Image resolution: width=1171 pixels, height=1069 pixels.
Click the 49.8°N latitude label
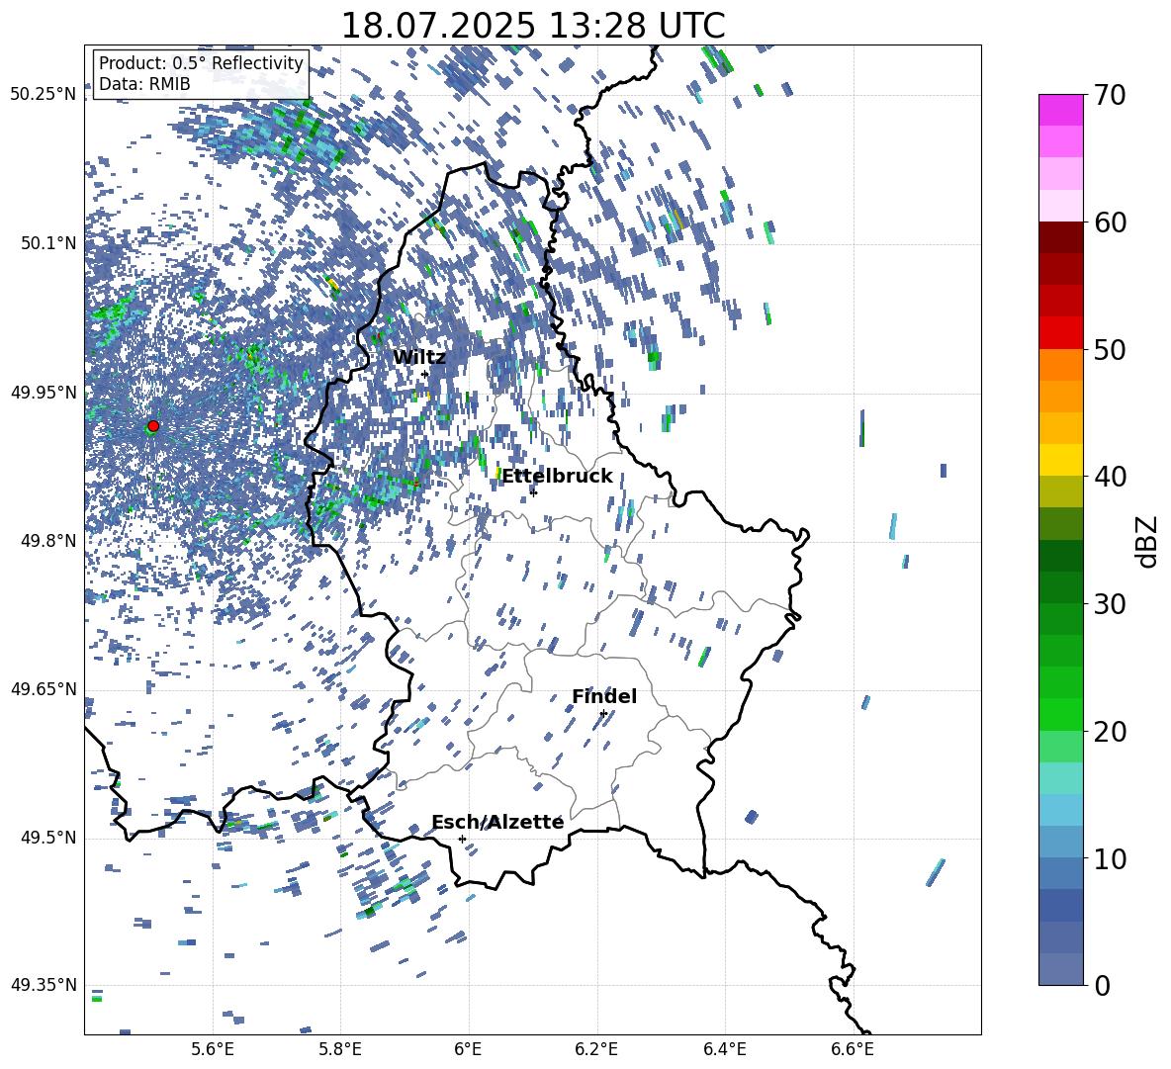[x=50, y=541]
